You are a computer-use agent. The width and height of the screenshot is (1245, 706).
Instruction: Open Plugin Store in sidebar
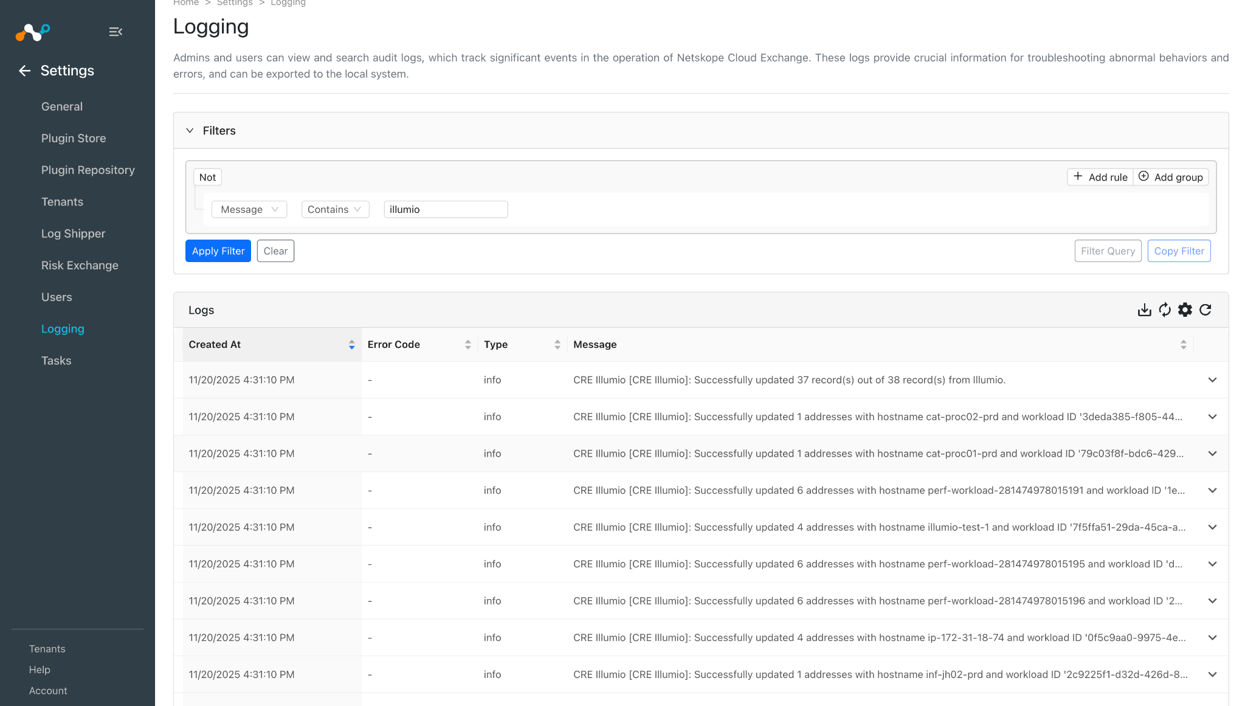tap(74, 138)
